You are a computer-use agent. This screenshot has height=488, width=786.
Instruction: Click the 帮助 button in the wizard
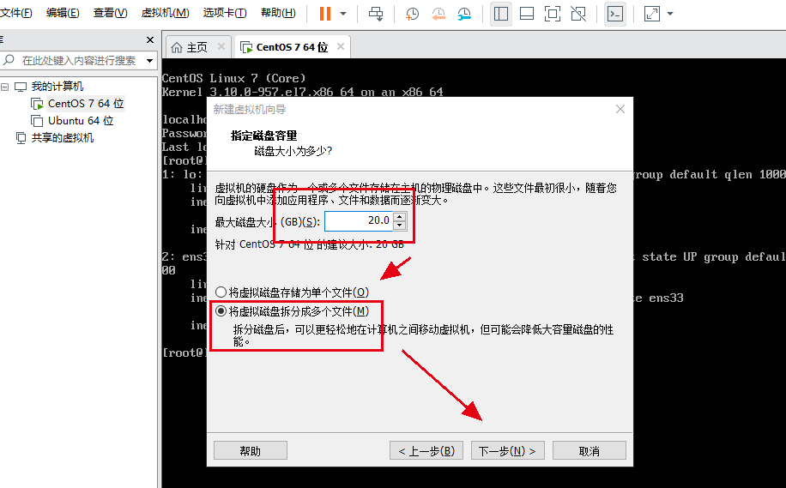[x=251, y=450]
